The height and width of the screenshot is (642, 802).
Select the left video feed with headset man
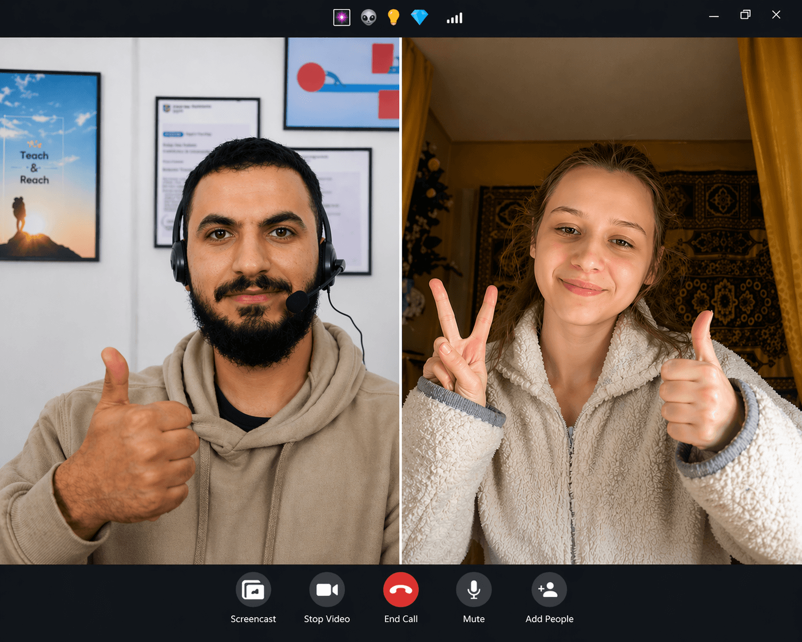tap(200, 300)
